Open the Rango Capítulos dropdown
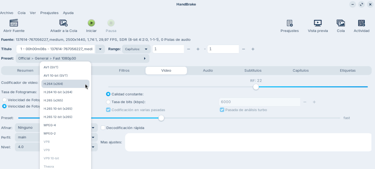The width and height of the screenshot is (375, 169). click(x=136, y=49)
